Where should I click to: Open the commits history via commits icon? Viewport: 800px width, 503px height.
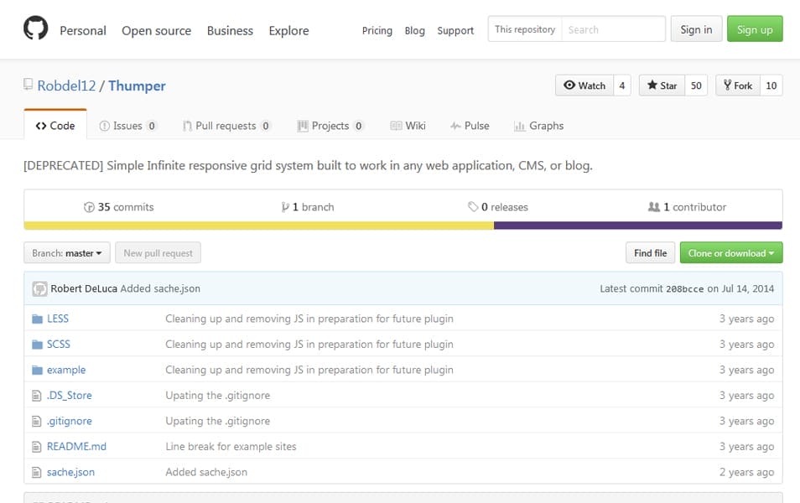click(x=90, y=206)
